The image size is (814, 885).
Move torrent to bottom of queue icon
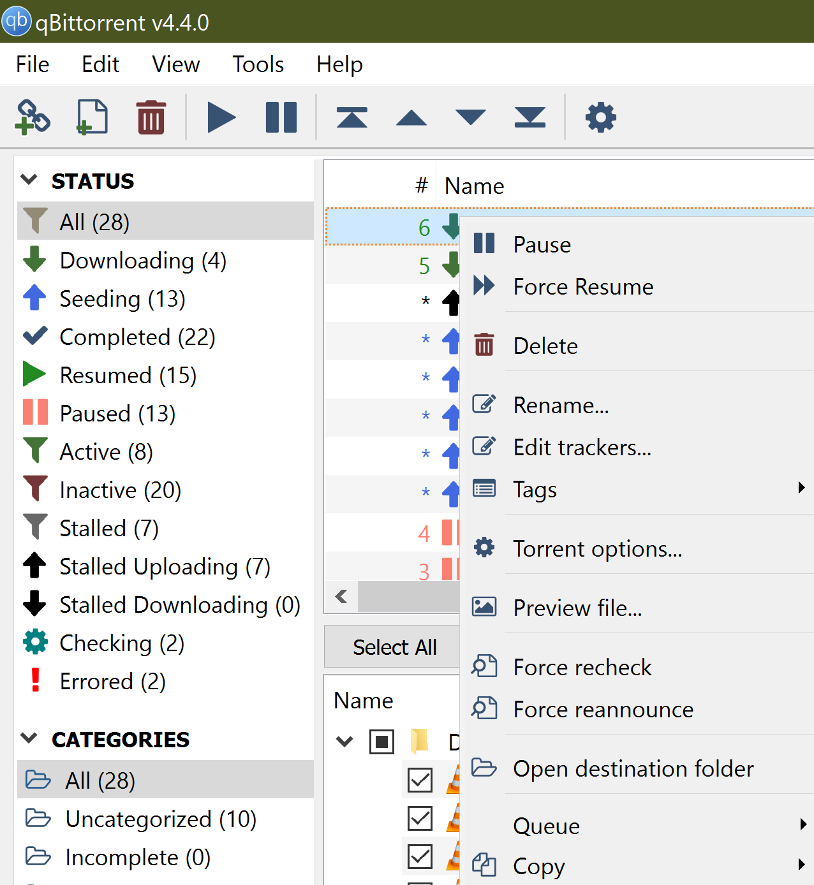point(530,118)
